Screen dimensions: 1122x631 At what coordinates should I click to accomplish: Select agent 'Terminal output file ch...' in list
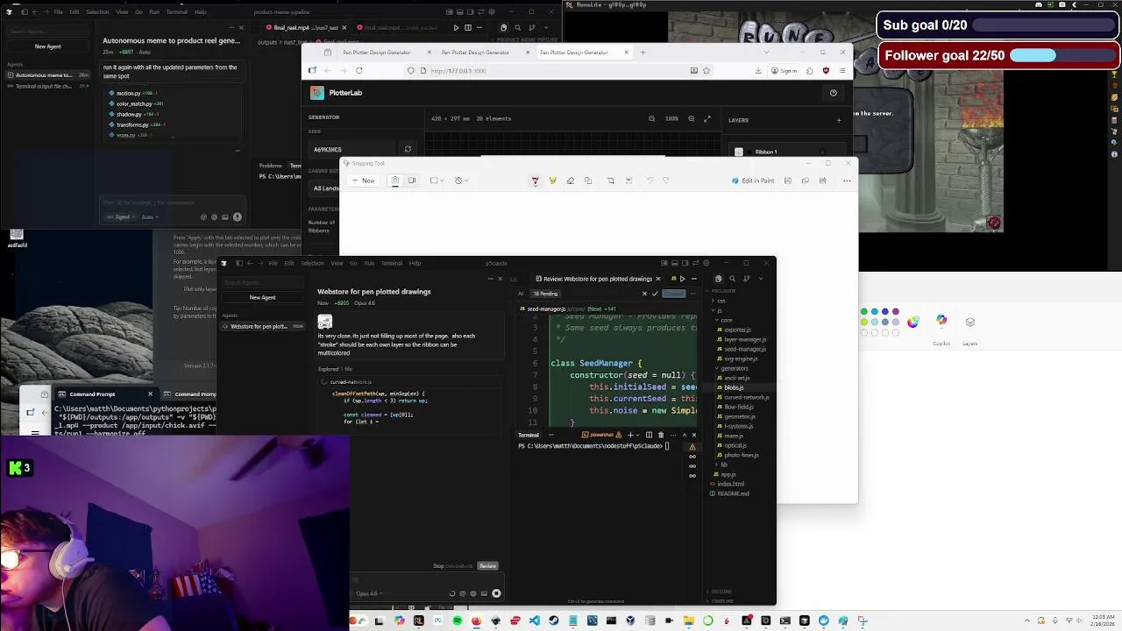tap(48, 86)
